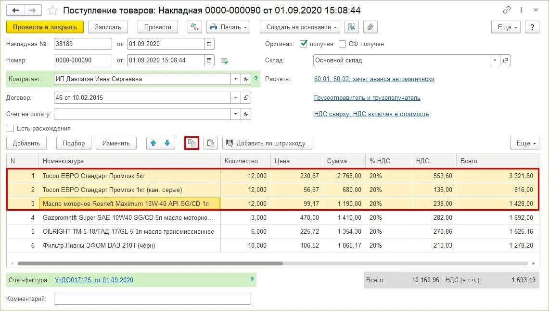549x311 pixels.
Task: Open the Договор dropdown list
Action: [235, 98]
